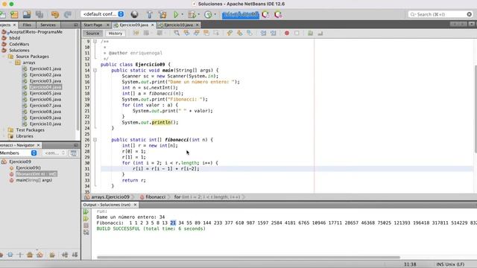Screen dimensions: 477x268
Task: Click the arrays.Ejercicio09 breadcrumb
Action: tap(110, 197)
